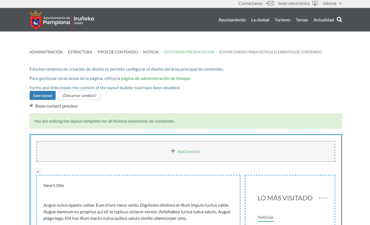Collapse the Idioma selector arrow
This screenshot has height=225, width=370.
pyautogui.click(x=340, y=3)
